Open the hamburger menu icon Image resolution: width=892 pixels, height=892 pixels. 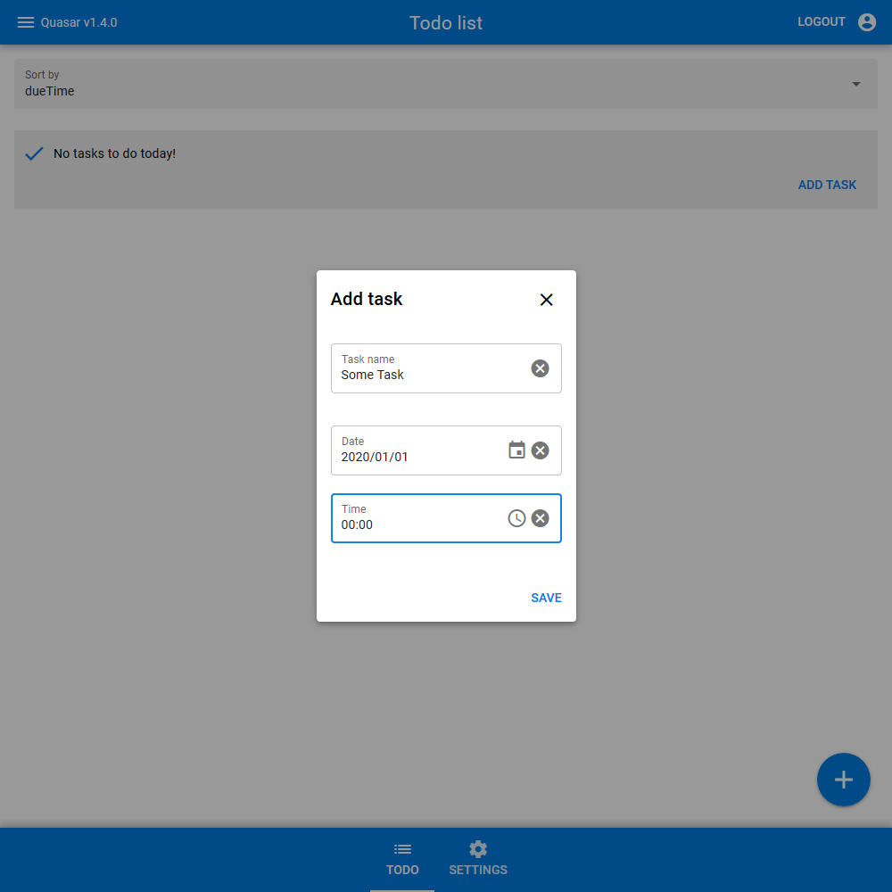click(26, 22)
